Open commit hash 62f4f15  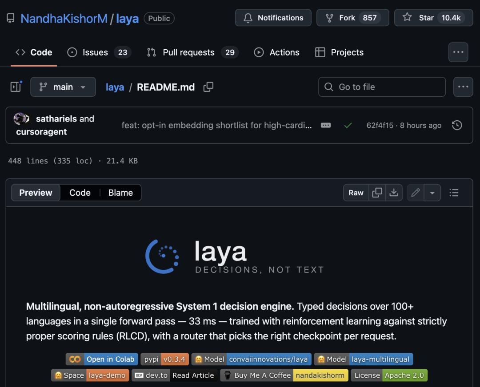point(380,125)
